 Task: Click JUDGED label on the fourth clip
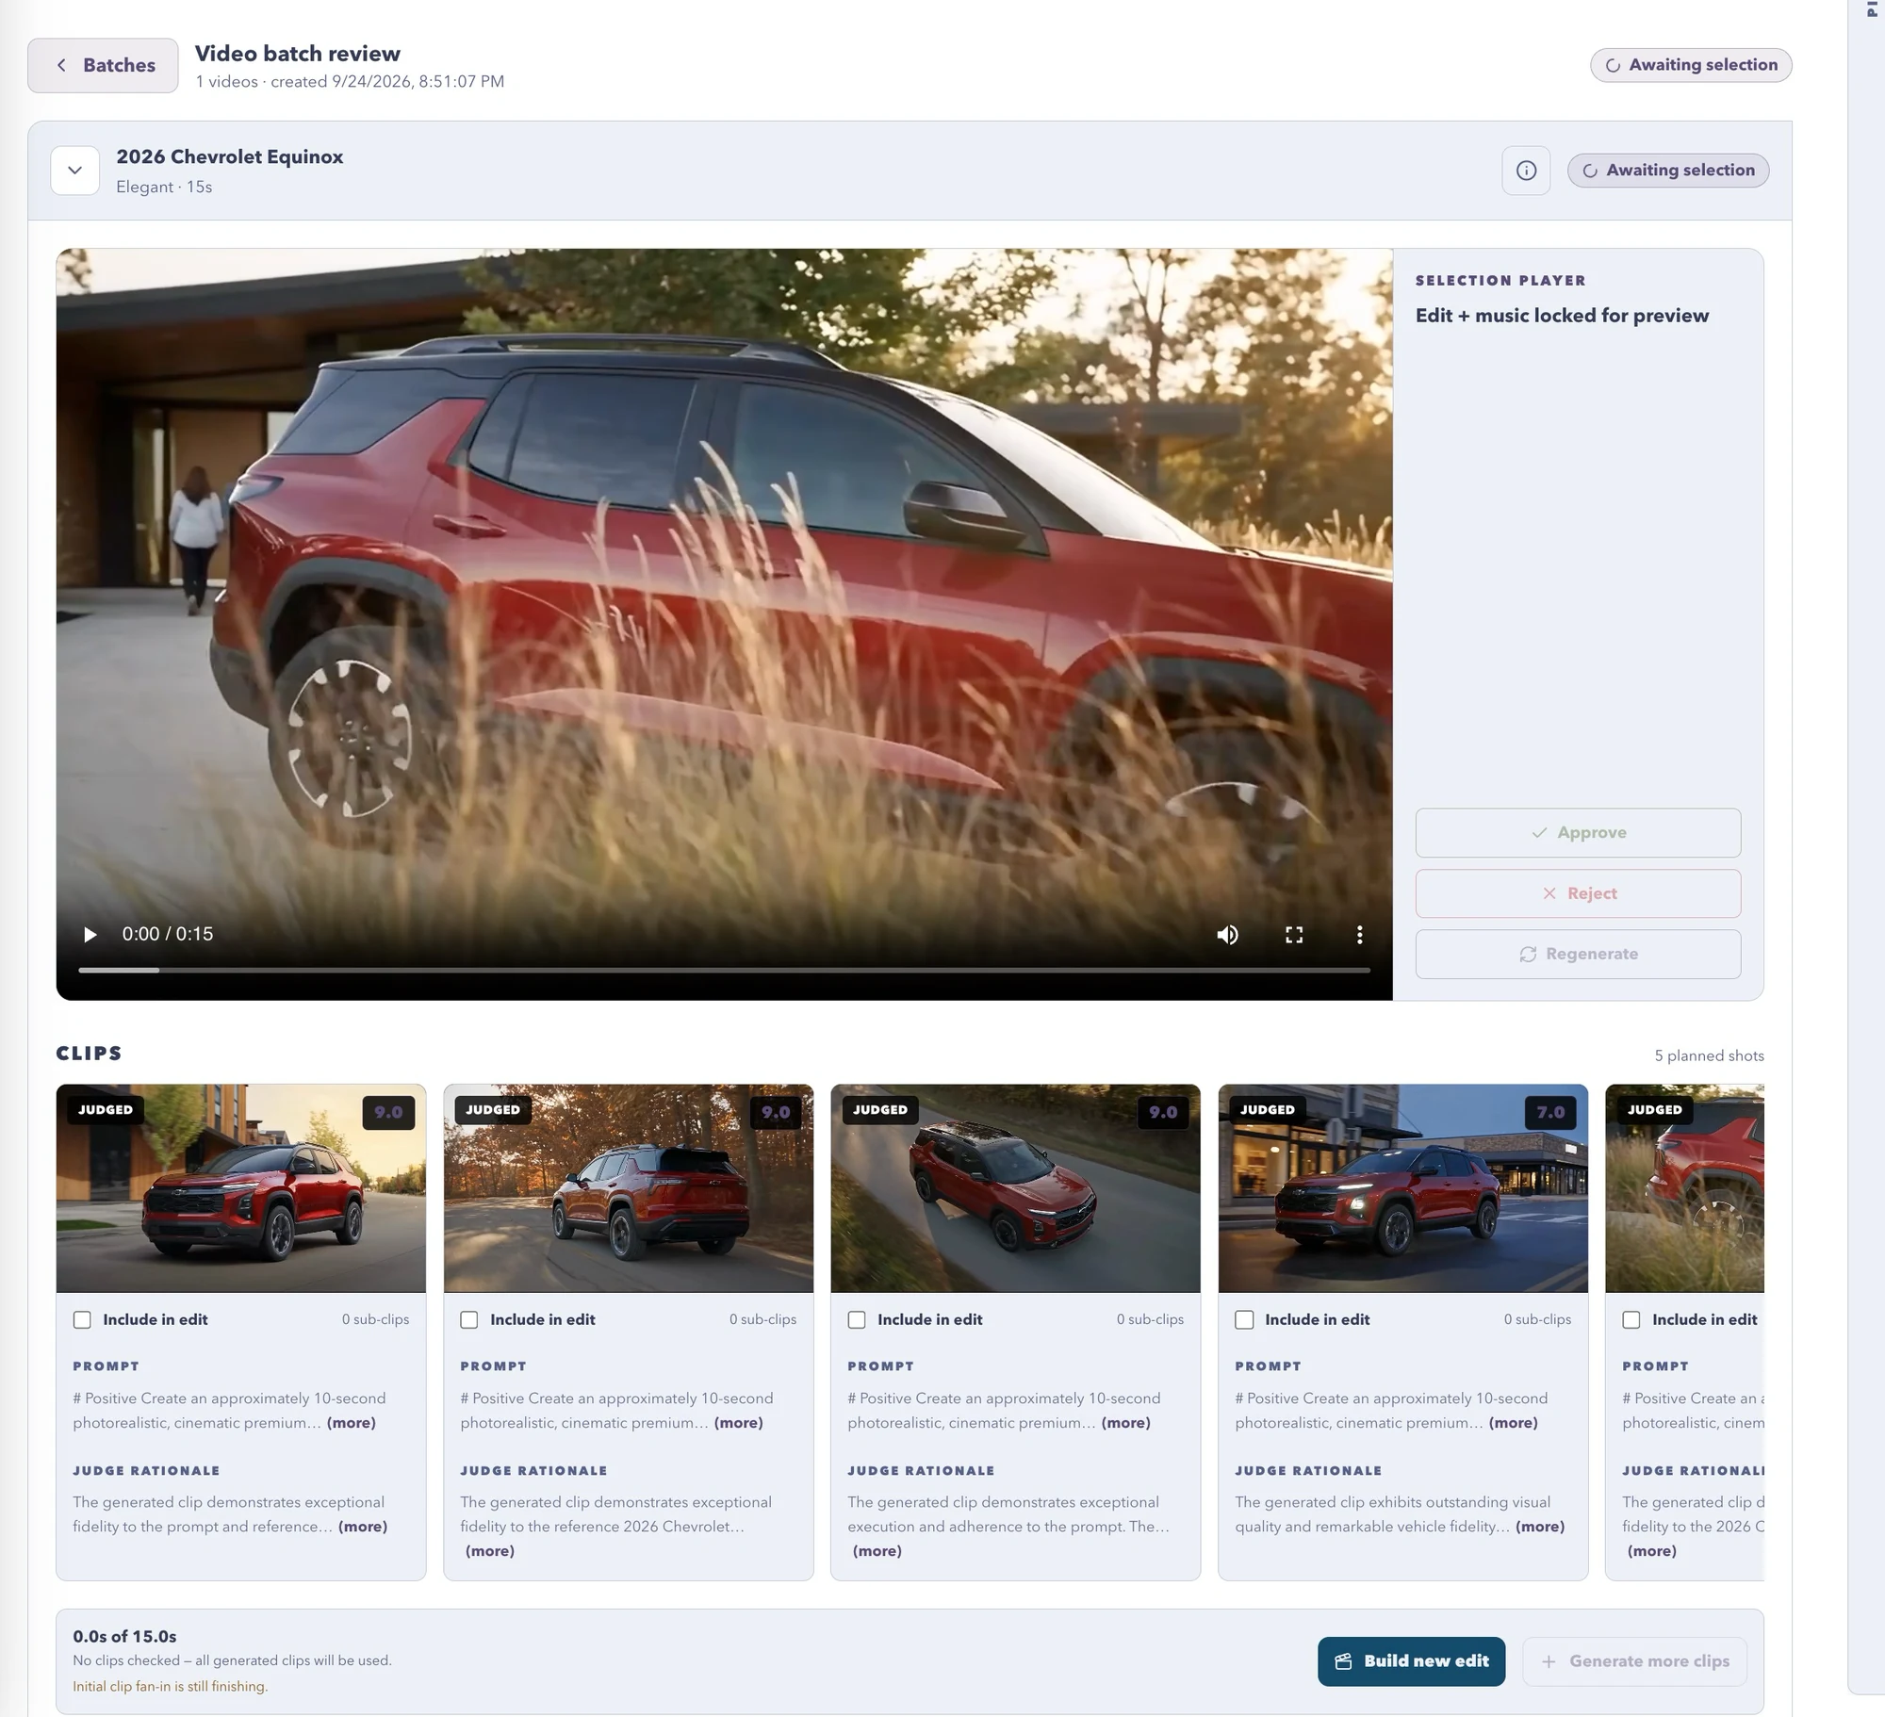click(1268, 1109)
